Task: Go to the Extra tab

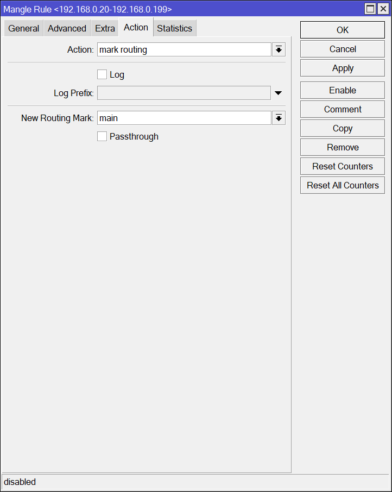Action: 105,29
